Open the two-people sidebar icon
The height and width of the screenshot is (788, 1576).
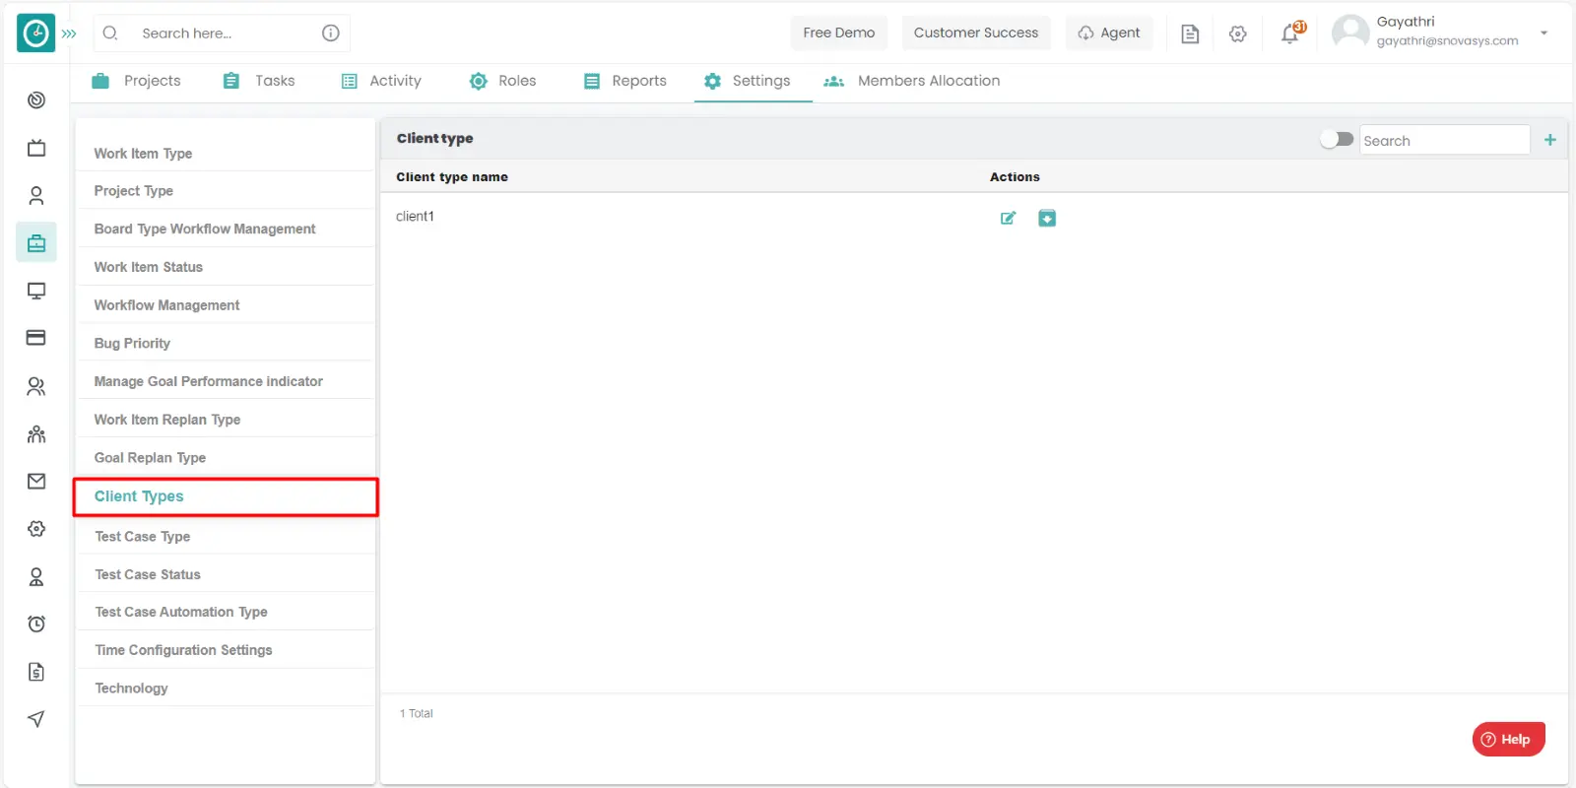[36, 386]
